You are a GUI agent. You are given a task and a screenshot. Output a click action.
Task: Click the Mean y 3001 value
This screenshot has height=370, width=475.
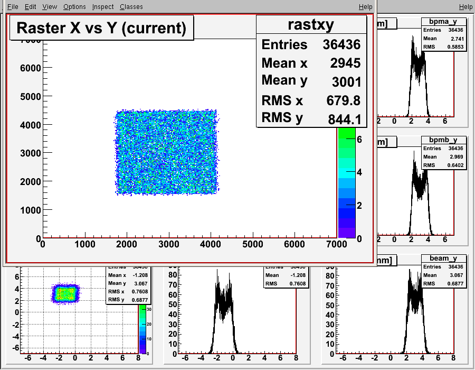(x=346, y=81)
